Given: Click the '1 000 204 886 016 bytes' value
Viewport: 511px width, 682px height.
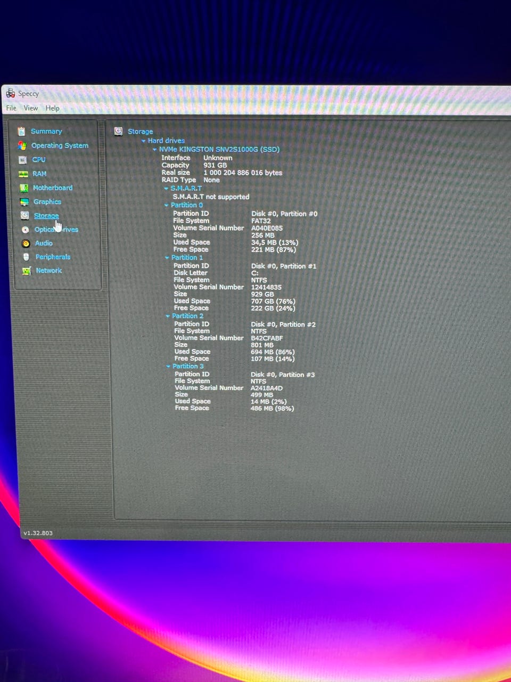Looking at the screenshot, I should click(243, 173).
